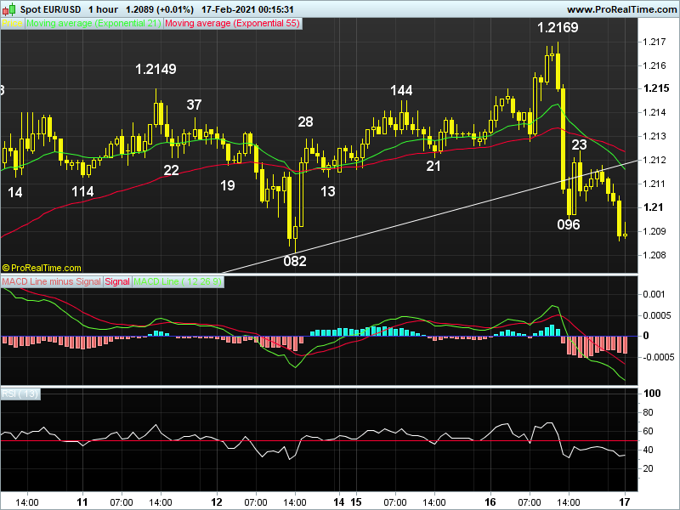This screenshot has height=510, width=680.
Task: Click the 1.208 price axis label
Action: click(x=654, y=255)
